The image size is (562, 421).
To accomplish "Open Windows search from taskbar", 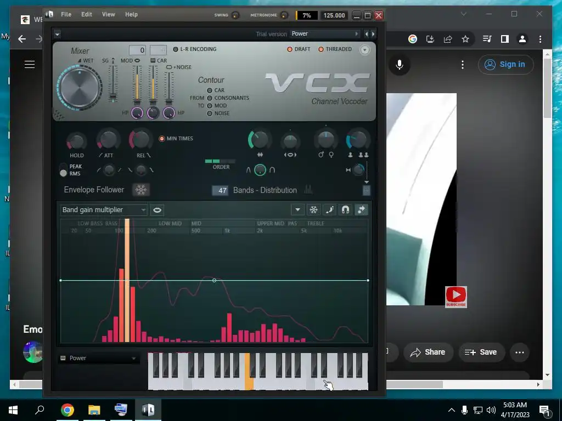I will click(x=40, y=409).
